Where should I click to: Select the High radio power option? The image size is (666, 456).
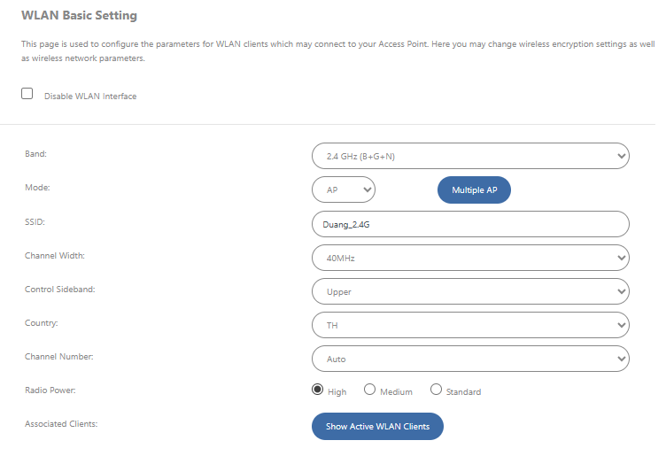point(318,390)
